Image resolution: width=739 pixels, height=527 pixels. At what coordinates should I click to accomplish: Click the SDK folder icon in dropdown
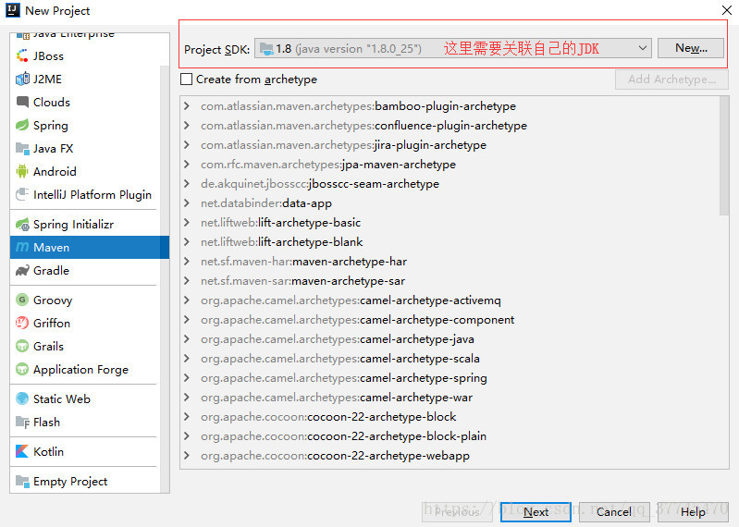(x=266, y=48)
